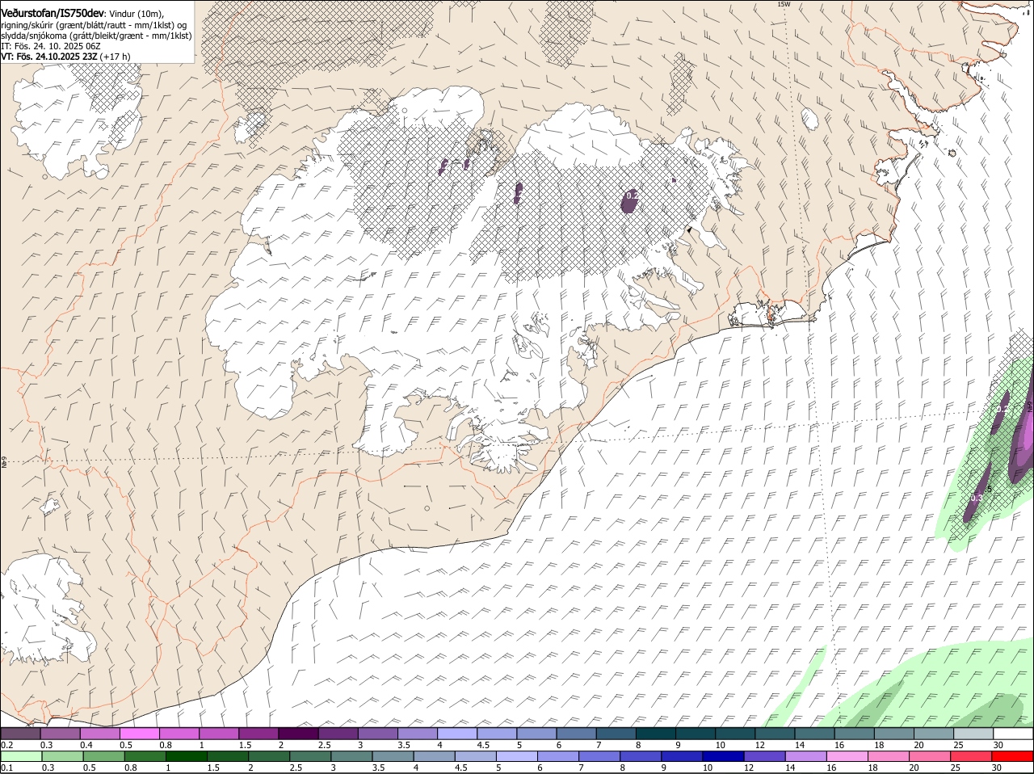The image size is (1034, 774).
Task: Select the white upper legend swatch above 30
Action: pos(1013,734)
